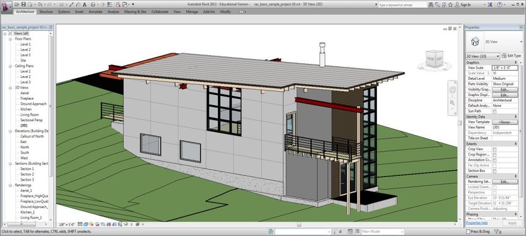Click the Sign In button
The image size is (526, 236).
(x=463, y=5)
